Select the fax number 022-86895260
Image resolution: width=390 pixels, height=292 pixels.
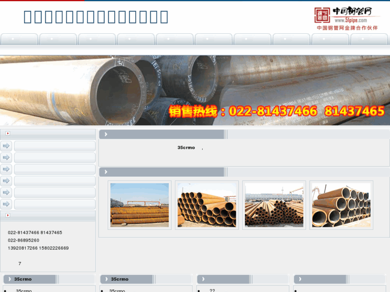coord(24,241)
